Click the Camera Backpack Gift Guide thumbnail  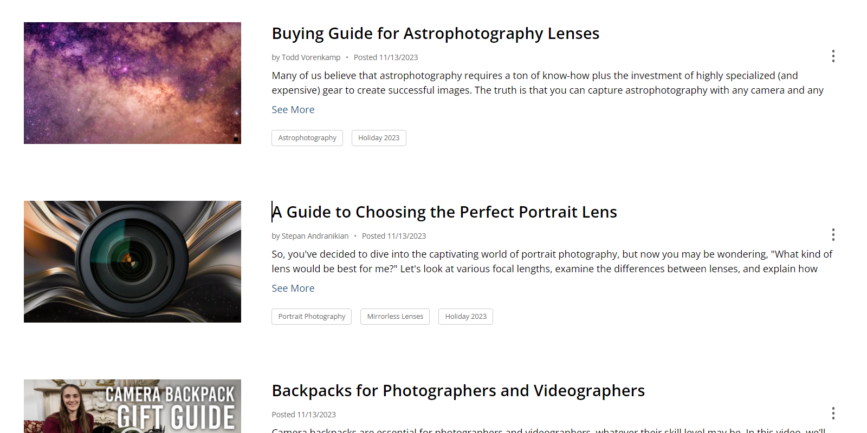coord(132,406)
